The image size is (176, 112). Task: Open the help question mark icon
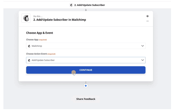click(x=147, y=16)
